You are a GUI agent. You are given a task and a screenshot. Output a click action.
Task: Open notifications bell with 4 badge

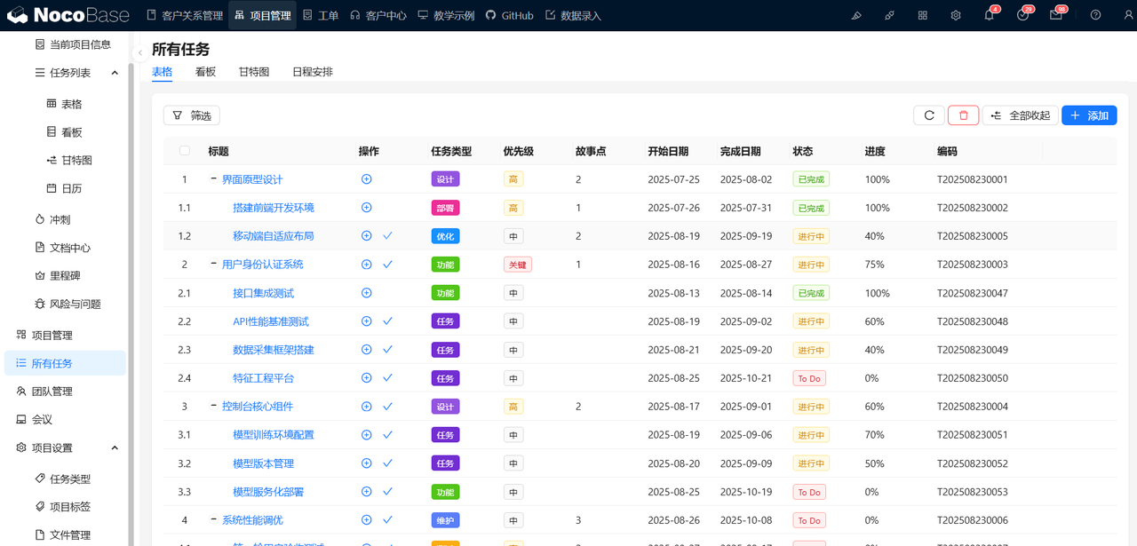pos(990,15)
